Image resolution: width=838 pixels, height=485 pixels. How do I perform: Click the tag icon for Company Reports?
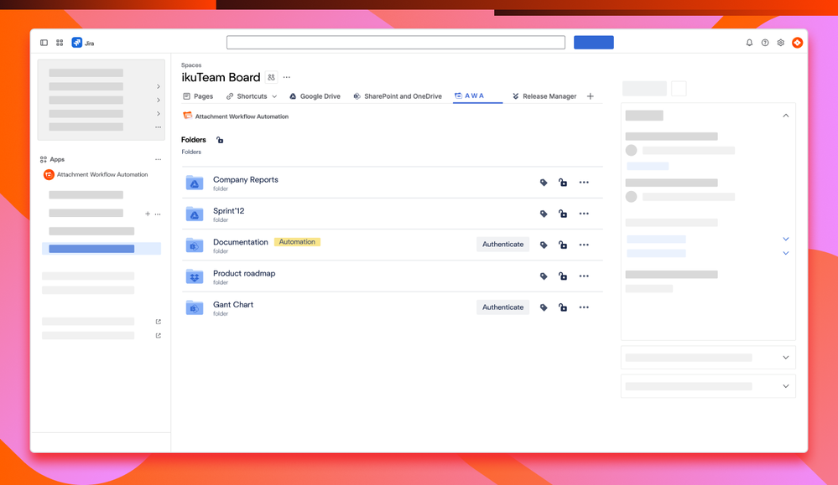coord(544,183)
